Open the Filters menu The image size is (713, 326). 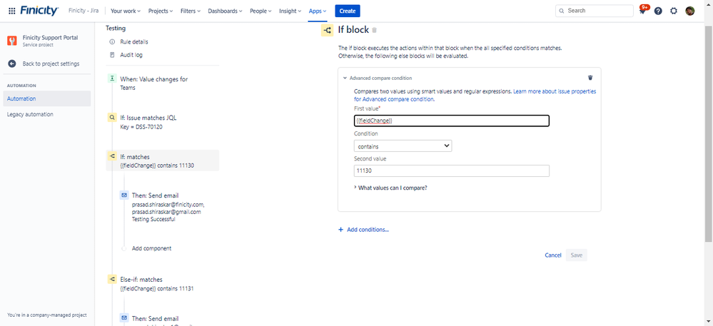coord(191,11)
